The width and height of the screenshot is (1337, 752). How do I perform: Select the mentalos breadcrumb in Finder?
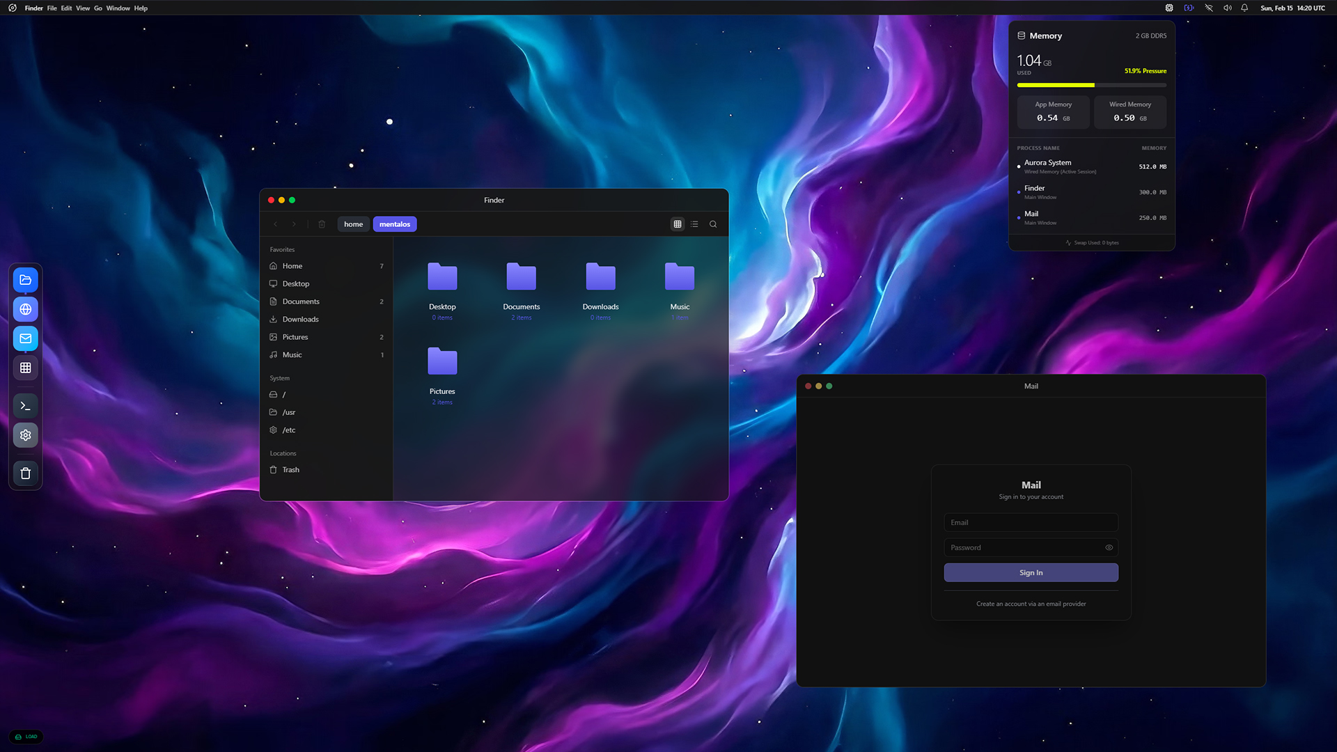[x=395, y=224]
